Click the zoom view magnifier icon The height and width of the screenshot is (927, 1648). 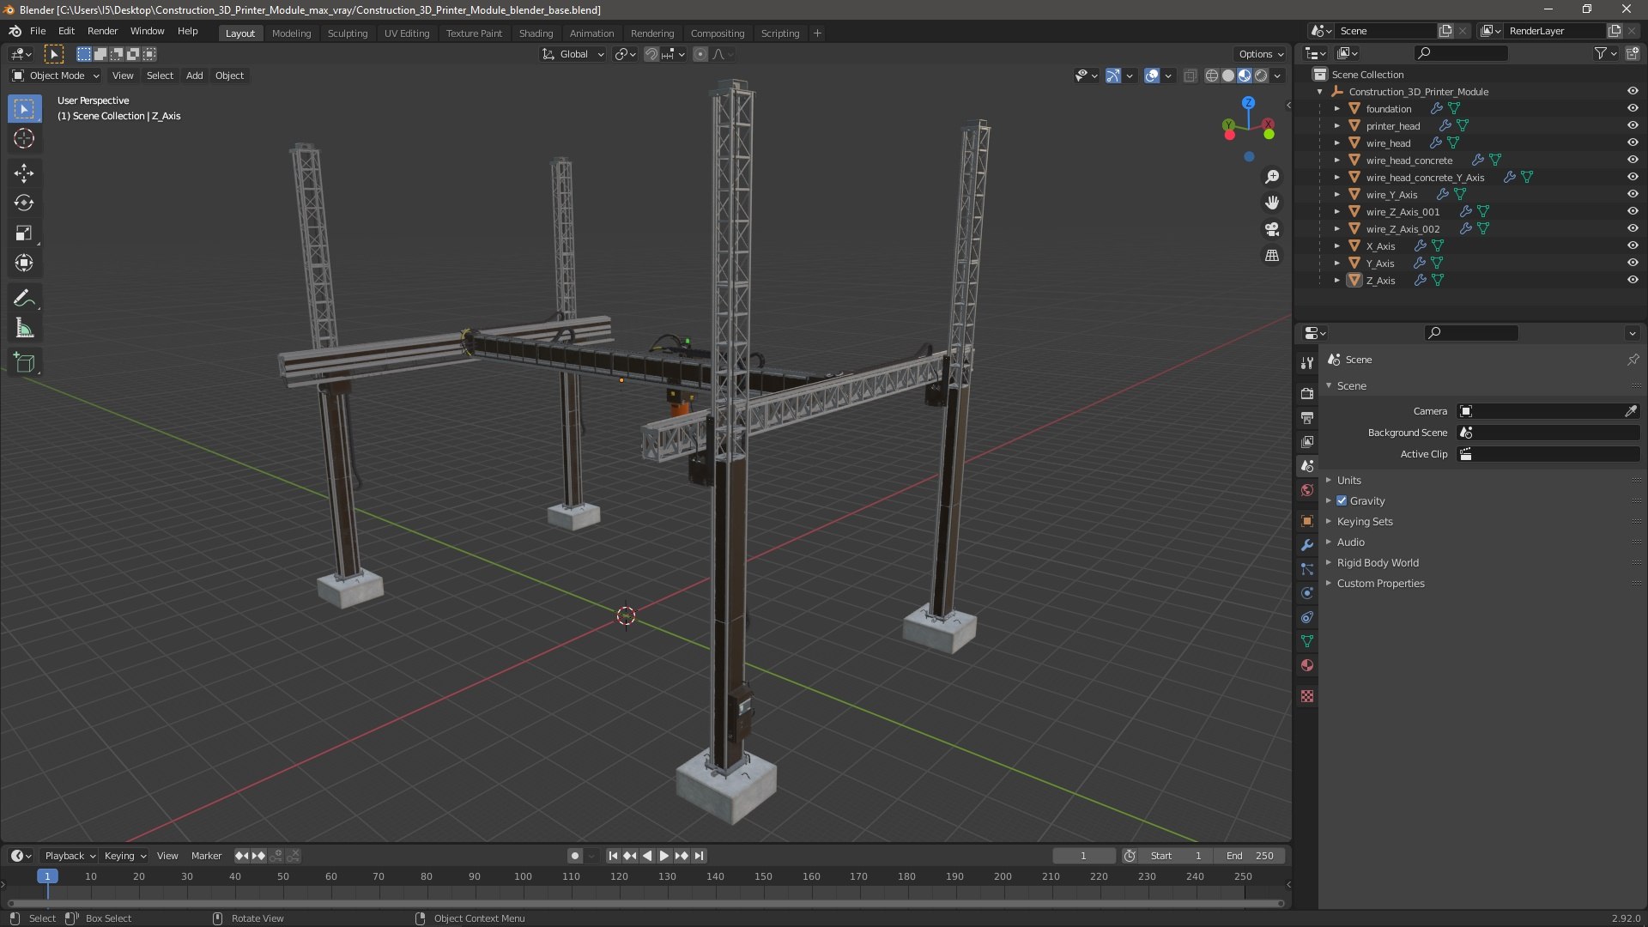tap(1272, 176)
